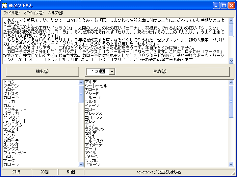The width and height of the screenshot is (237, 177).
Task: Select アルデ in the generated list
Action: click(91, 82)
